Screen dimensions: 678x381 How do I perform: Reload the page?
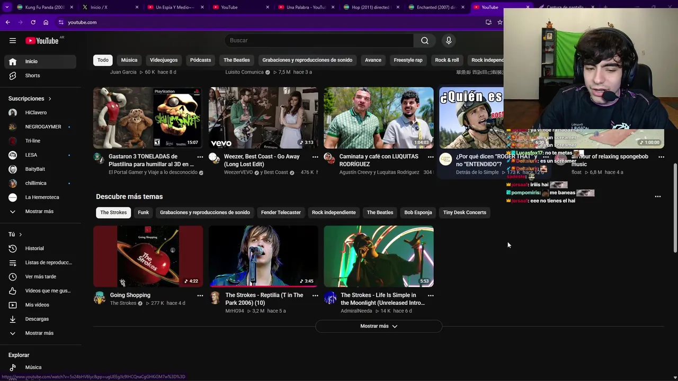point(33,22)
